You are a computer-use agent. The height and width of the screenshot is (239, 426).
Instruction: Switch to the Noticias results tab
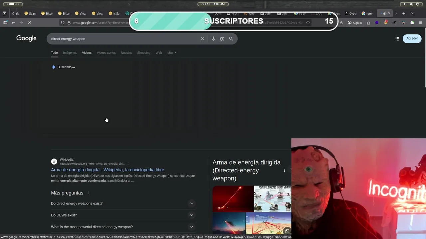126,53
